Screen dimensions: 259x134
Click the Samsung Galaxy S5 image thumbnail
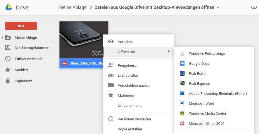pyautogui.click(x=81, y=39)
